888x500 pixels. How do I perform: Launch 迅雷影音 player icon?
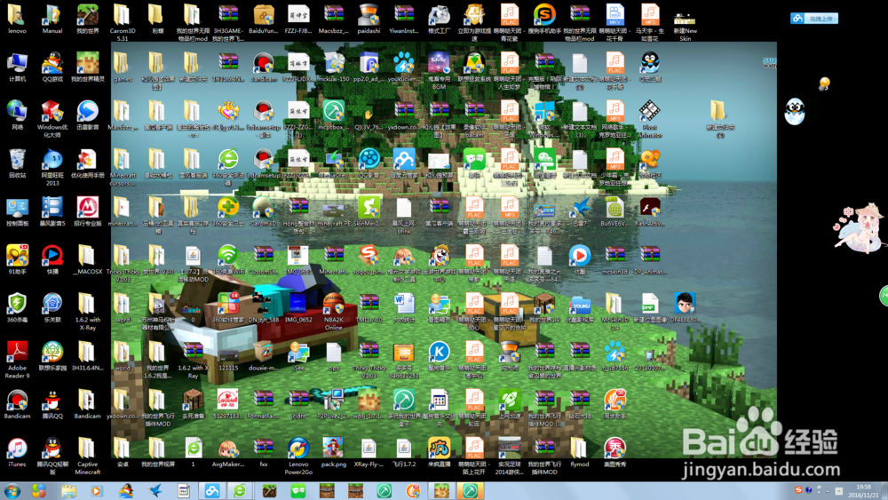87,112
